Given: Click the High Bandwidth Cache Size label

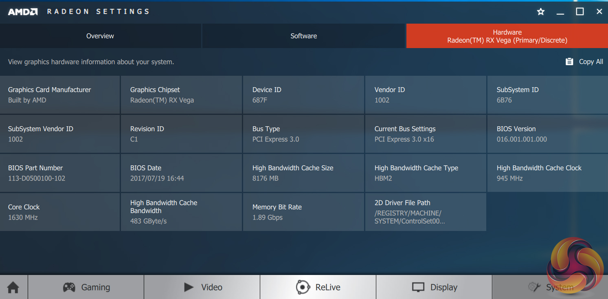Looking at the screenshot, I should click(293, 168).
